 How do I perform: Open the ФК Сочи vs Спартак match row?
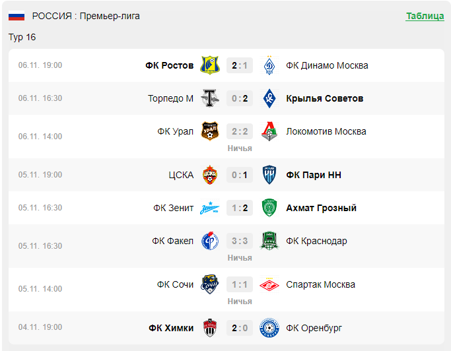[x=226, y=290]
